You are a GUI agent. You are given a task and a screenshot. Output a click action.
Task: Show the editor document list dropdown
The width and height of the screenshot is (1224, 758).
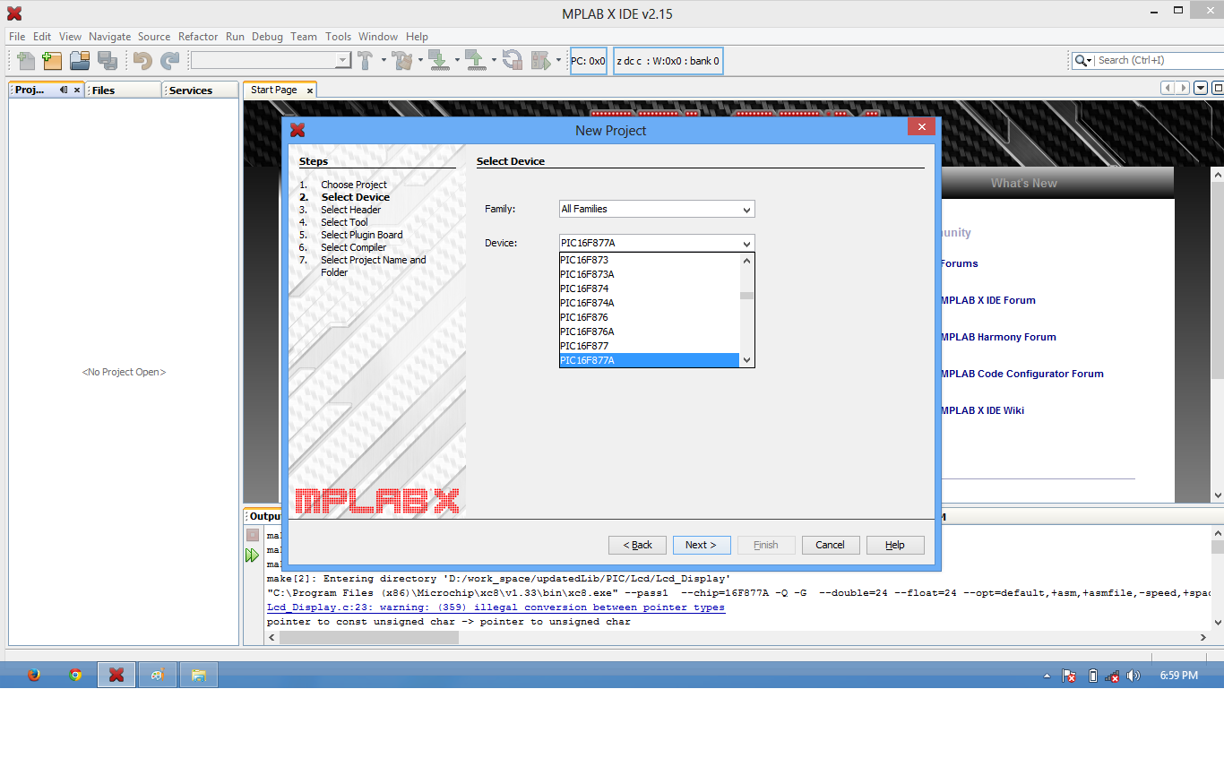pyautogui.click(x=1201, y=88)
